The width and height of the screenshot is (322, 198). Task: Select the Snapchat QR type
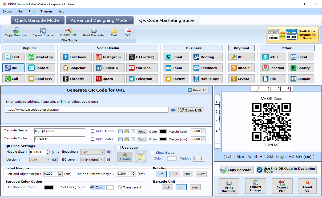[x=76, y=68]
